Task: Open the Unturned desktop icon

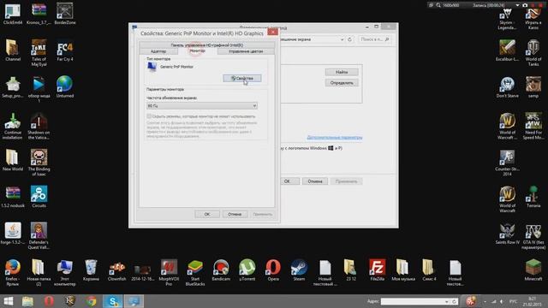Action: (65, 87)
